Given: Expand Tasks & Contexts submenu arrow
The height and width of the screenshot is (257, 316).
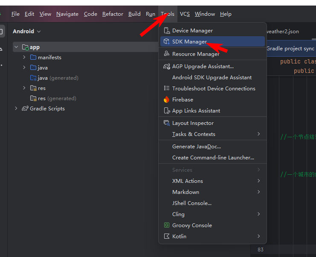Looking at the screenshot, I should click(x=259, y=134).
